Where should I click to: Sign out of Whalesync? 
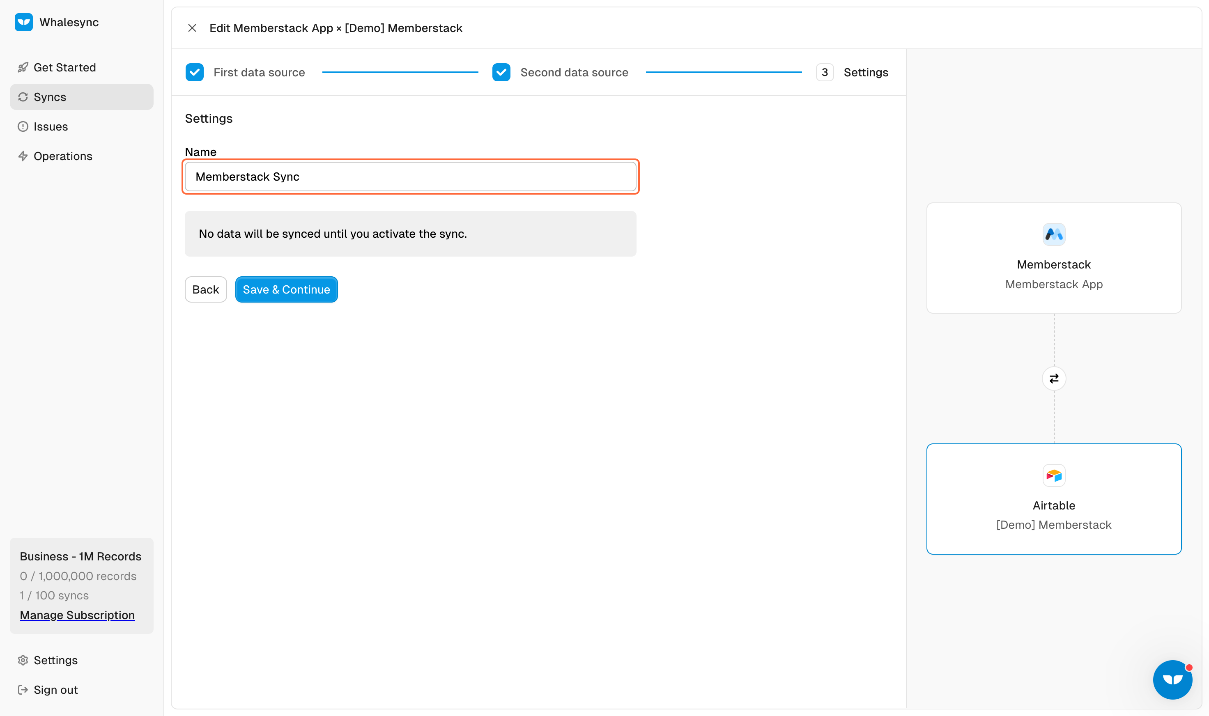click(x=82, y=689)
